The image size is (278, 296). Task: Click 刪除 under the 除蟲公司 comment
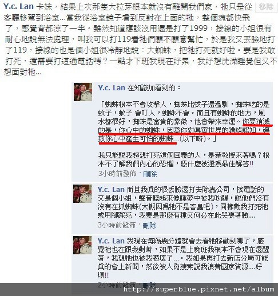(149, 226)
